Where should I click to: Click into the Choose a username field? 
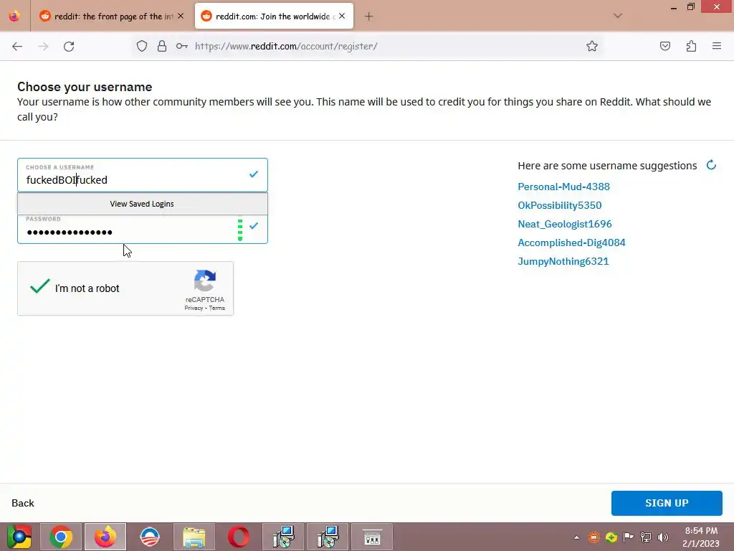point(143,175)
